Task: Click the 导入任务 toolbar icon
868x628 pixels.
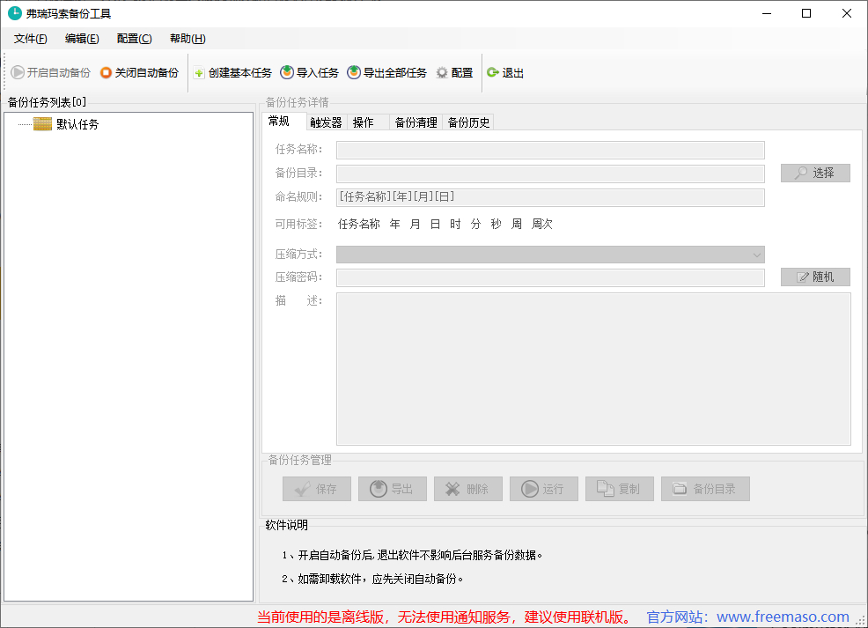Action: click(x=287, y=72)
